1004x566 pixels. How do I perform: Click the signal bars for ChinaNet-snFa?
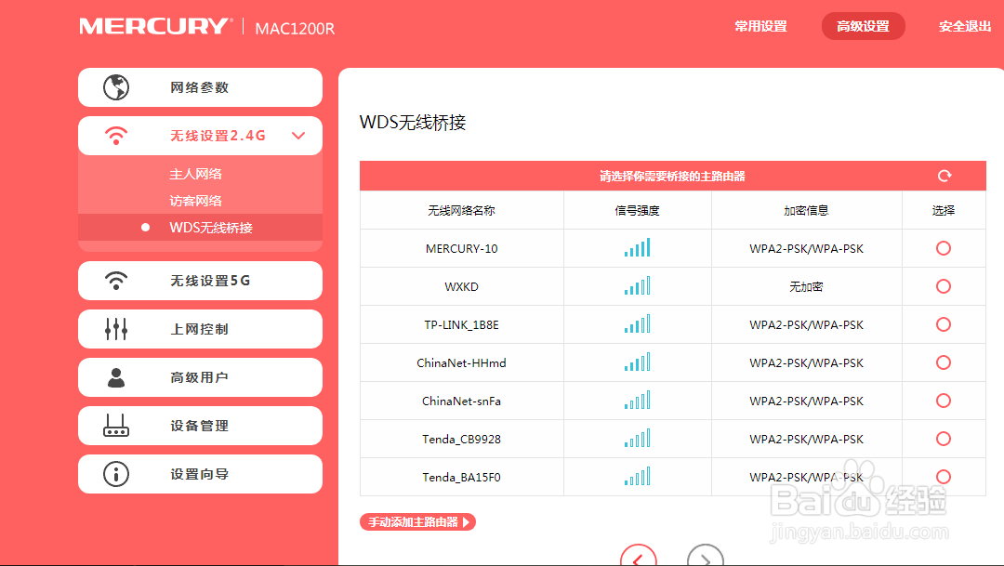[x=637, y=401]
